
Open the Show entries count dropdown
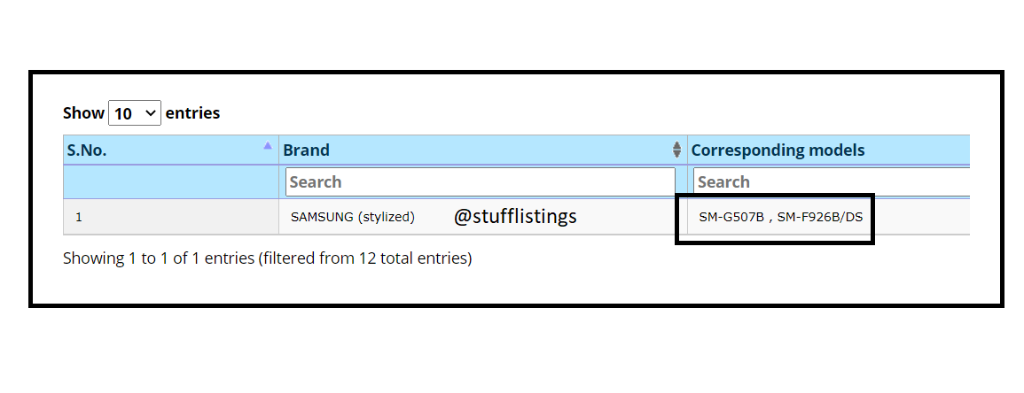[x=135, y=113]
